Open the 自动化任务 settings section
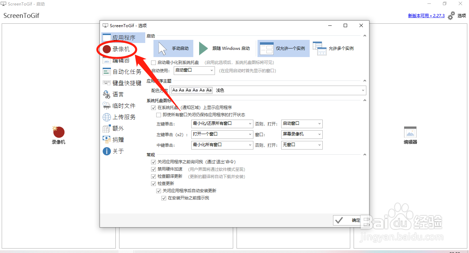469x253 pixels. point(123,72)
